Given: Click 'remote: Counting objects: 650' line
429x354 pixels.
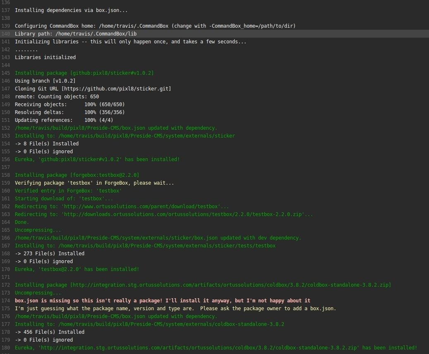Looking at the screenshot, I should point(57,97).
